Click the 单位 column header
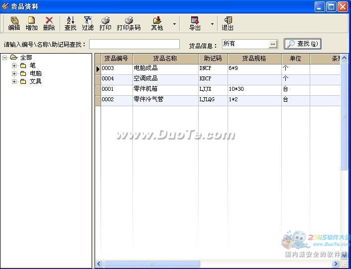 (x=296, y=59)
